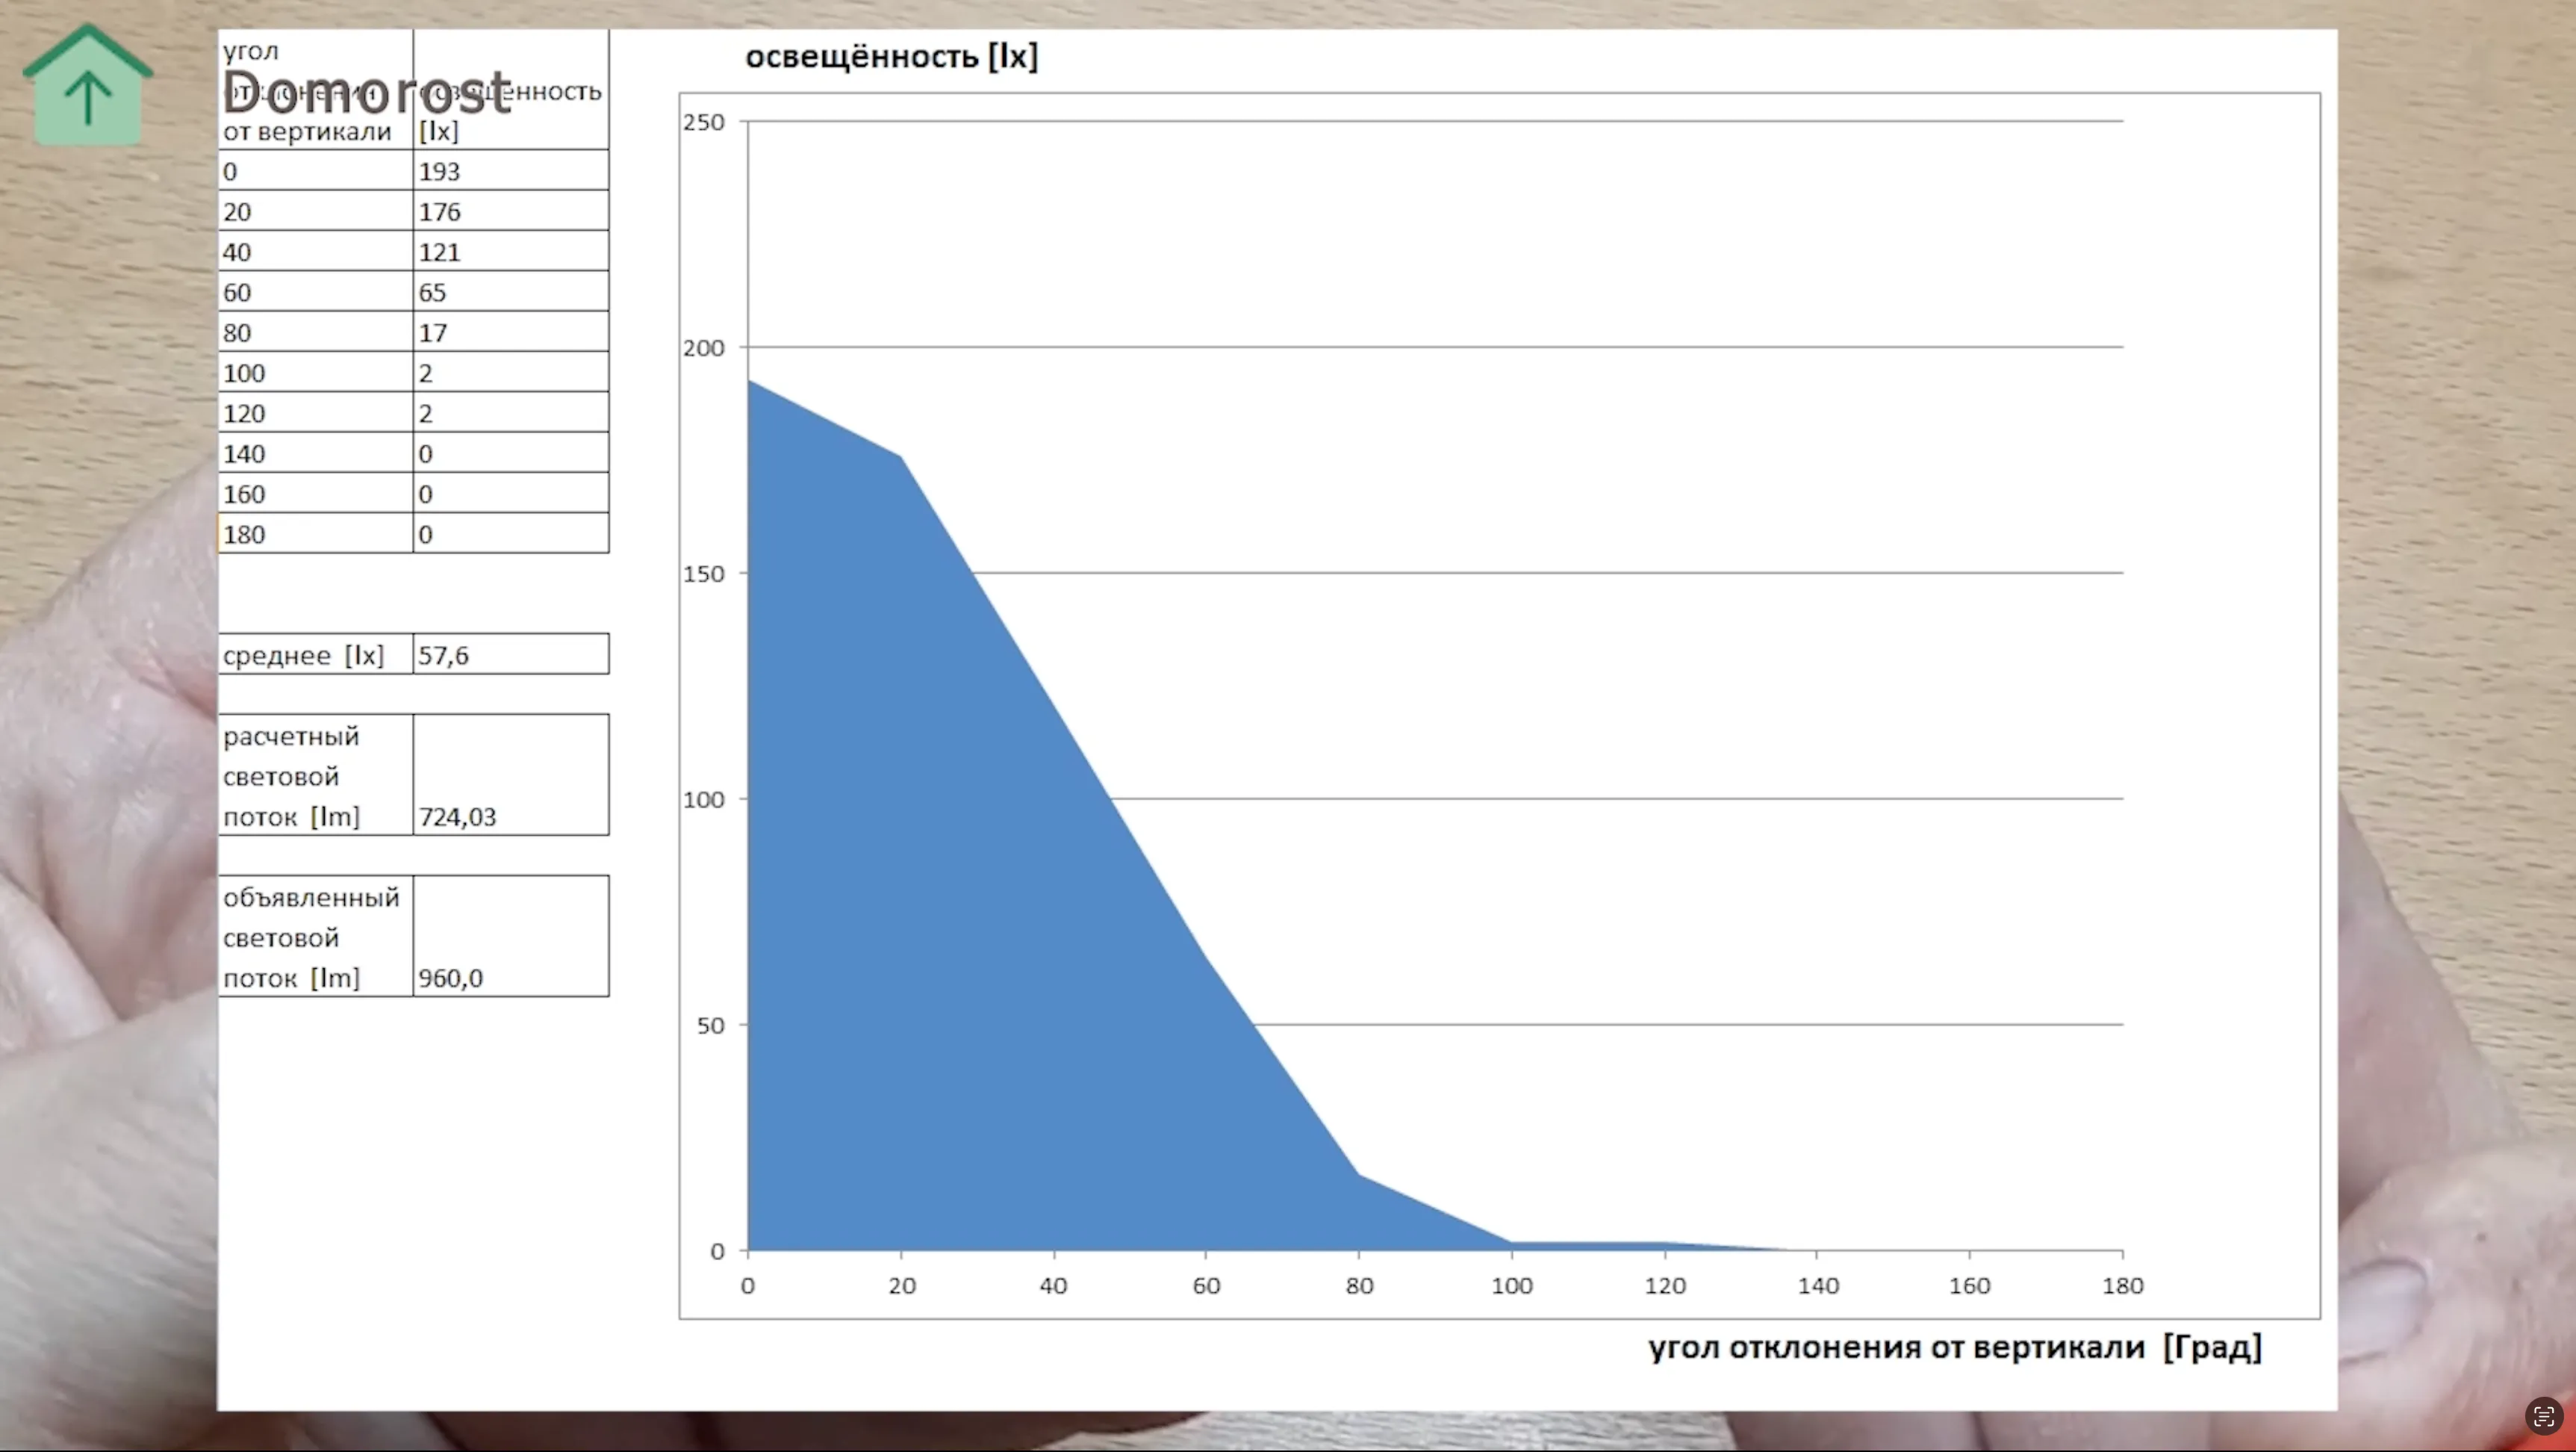Select the cell with value 193

(510, 171)
